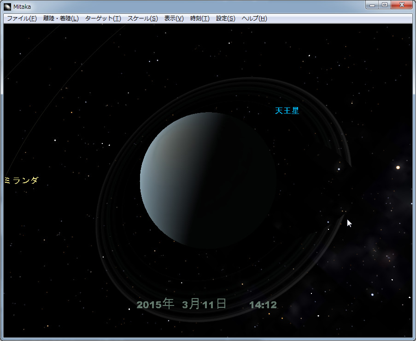Open the ターゲット(T) menu
Screen dimensions: 416x341
pos(103,18)
